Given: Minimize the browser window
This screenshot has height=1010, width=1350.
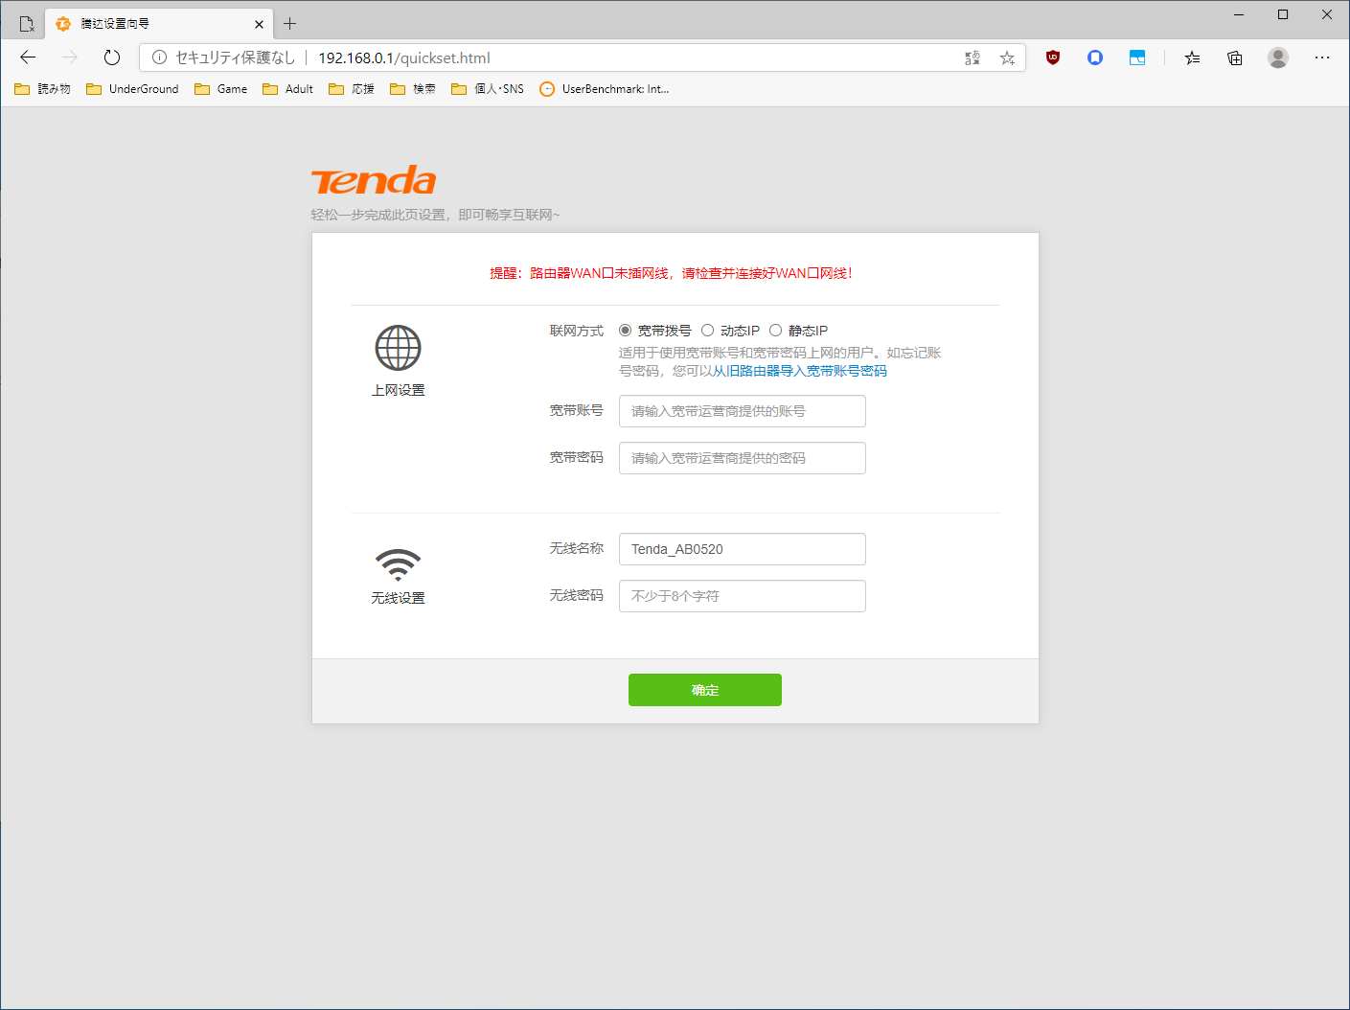Looking at the screenshot, I should tap(1239, 14).
